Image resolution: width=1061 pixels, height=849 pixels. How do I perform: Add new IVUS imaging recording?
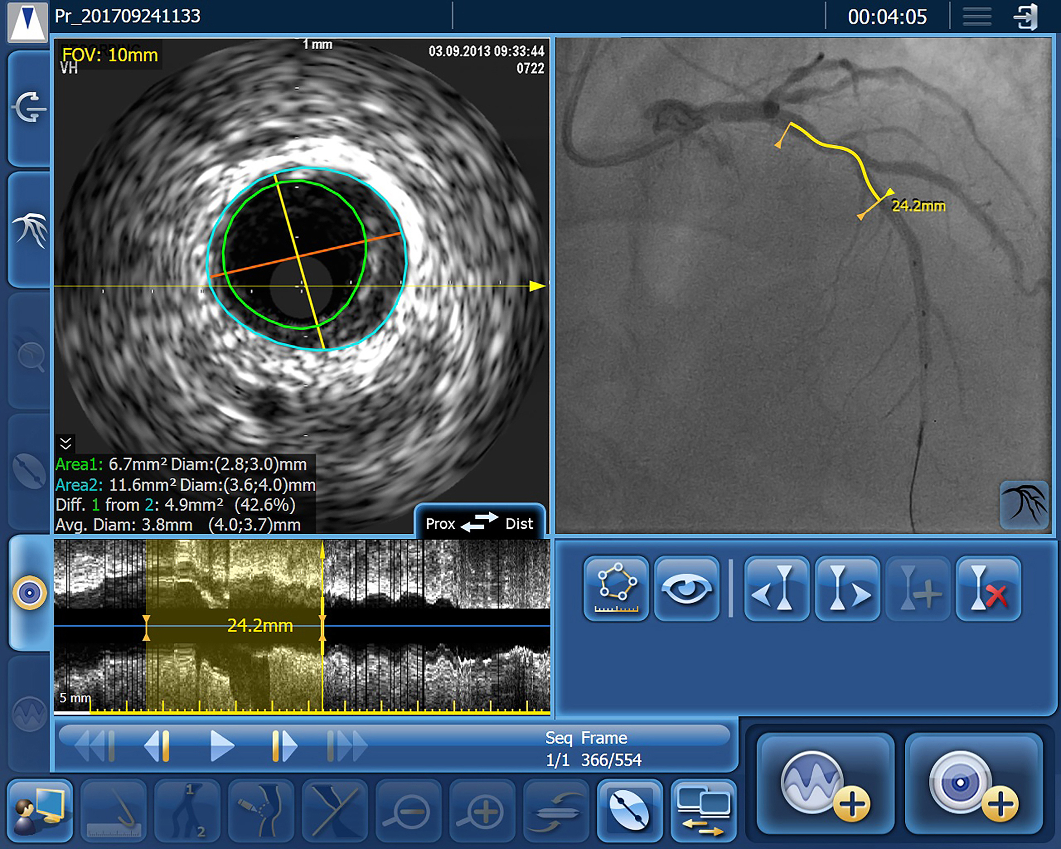(974, 783)
